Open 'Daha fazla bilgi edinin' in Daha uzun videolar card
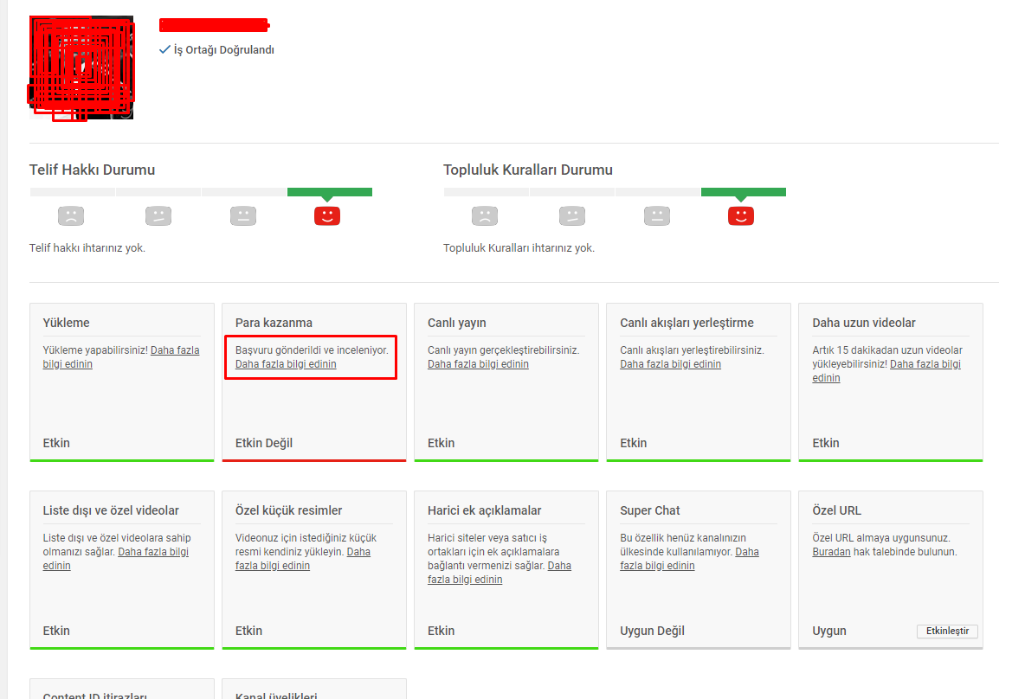Viewport: 1012px width, 699px height. coord(886,371)
